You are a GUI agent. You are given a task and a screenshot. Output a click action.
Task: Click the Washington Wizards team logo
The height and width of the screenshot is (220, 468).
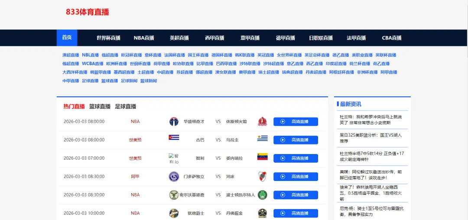point(174,121)
